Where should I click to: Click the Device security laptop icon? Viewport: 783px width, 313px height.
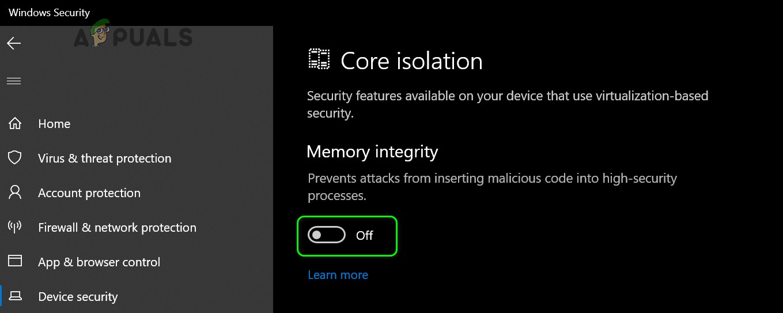[x=15, y=296]
